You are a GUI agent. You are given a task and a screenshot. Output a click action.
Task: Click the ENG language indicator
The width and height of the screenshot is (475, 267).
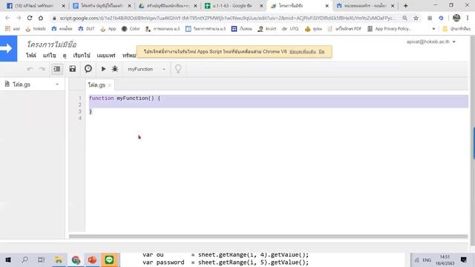[x=427, y=260]
